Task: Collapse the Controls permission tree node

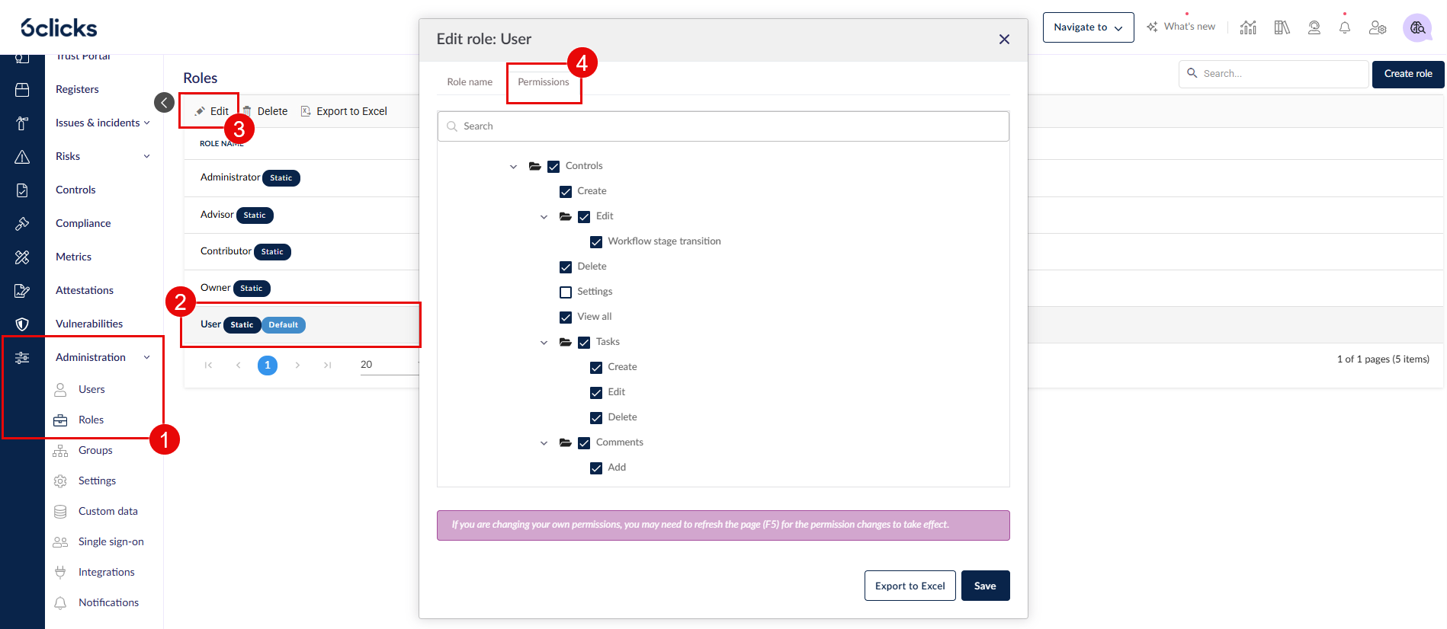Action: pyautogui.click(x=513, y=167)
